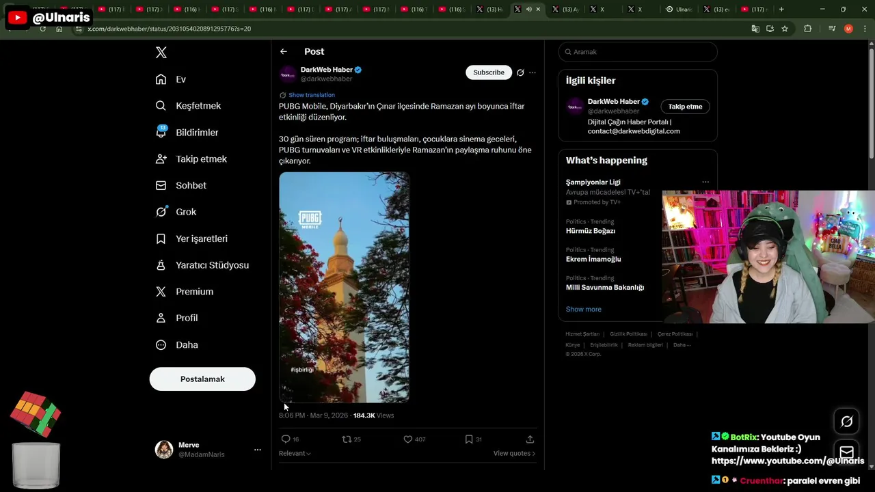Click the browser home button
Screen dimensions: 875x492
point(59,29)
